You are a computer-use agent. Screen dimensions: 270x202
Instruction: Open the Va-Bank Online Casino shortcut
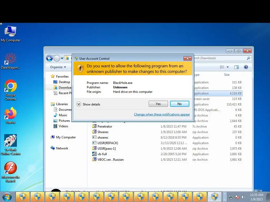coord(11,145)
